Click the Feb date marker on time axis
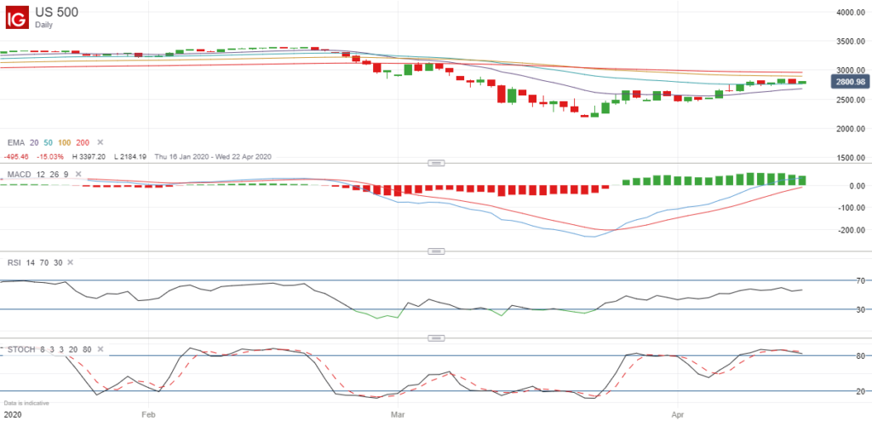The width and height of the screenshot is (872, 421). point(148,415)
